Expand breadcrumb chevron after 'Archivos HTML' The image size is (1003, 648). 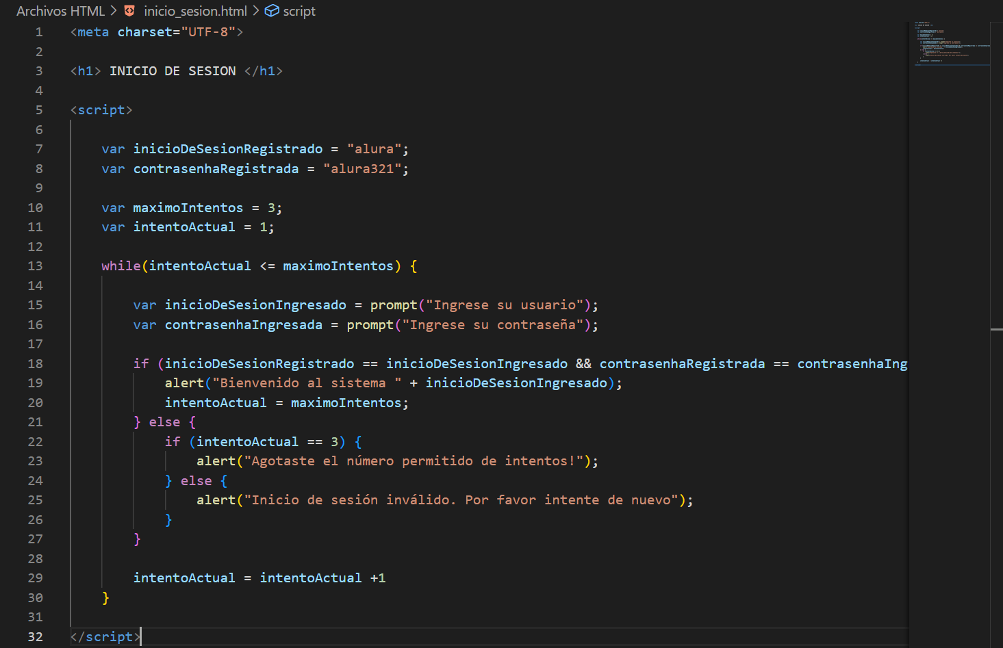tap(114, 11)
